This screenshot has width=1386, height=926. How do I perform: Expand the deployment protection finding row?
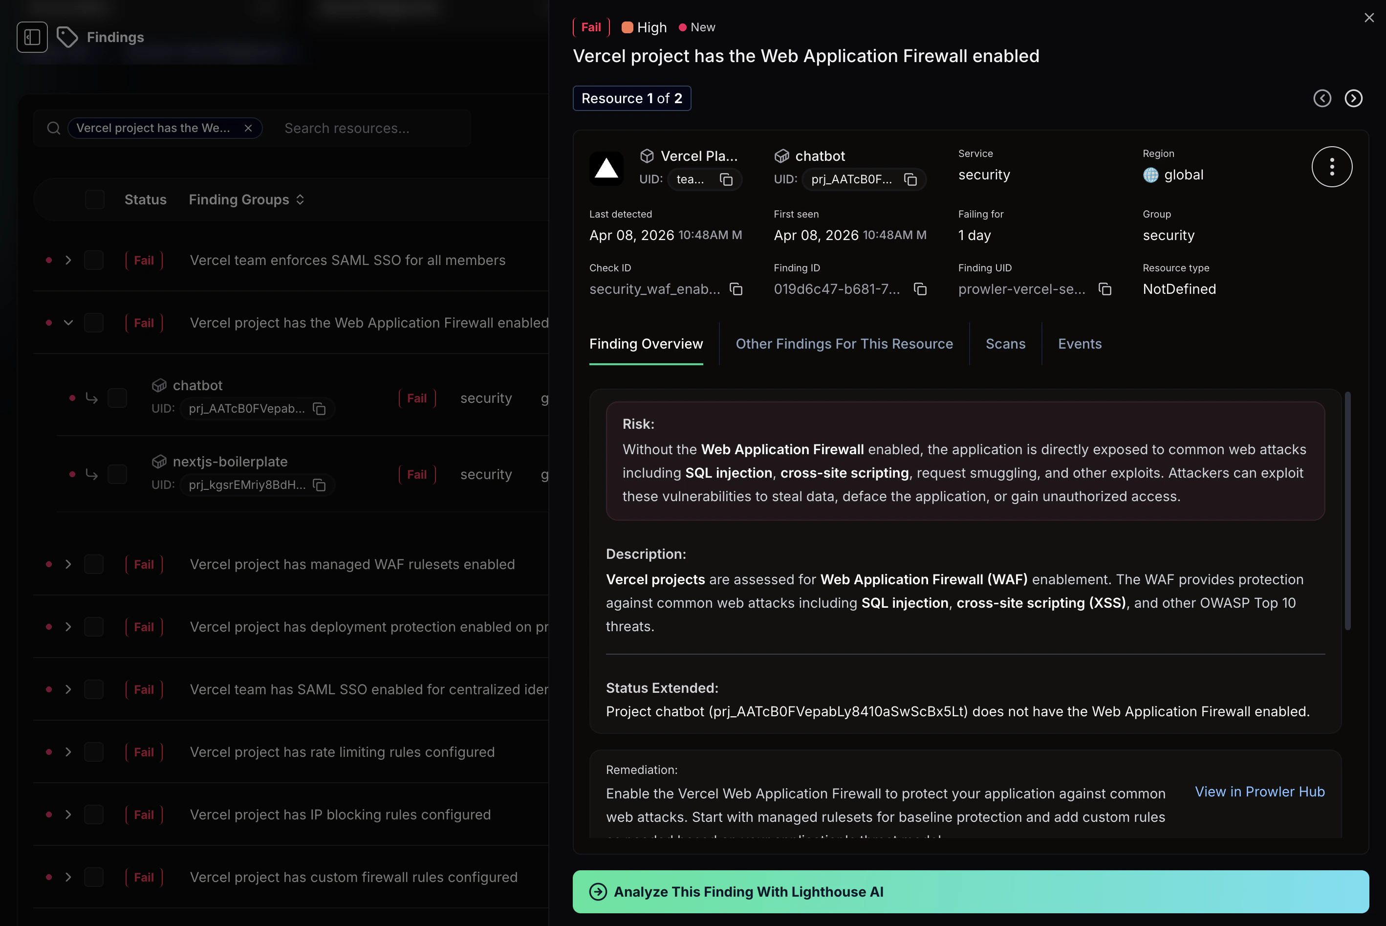(68, 627)
